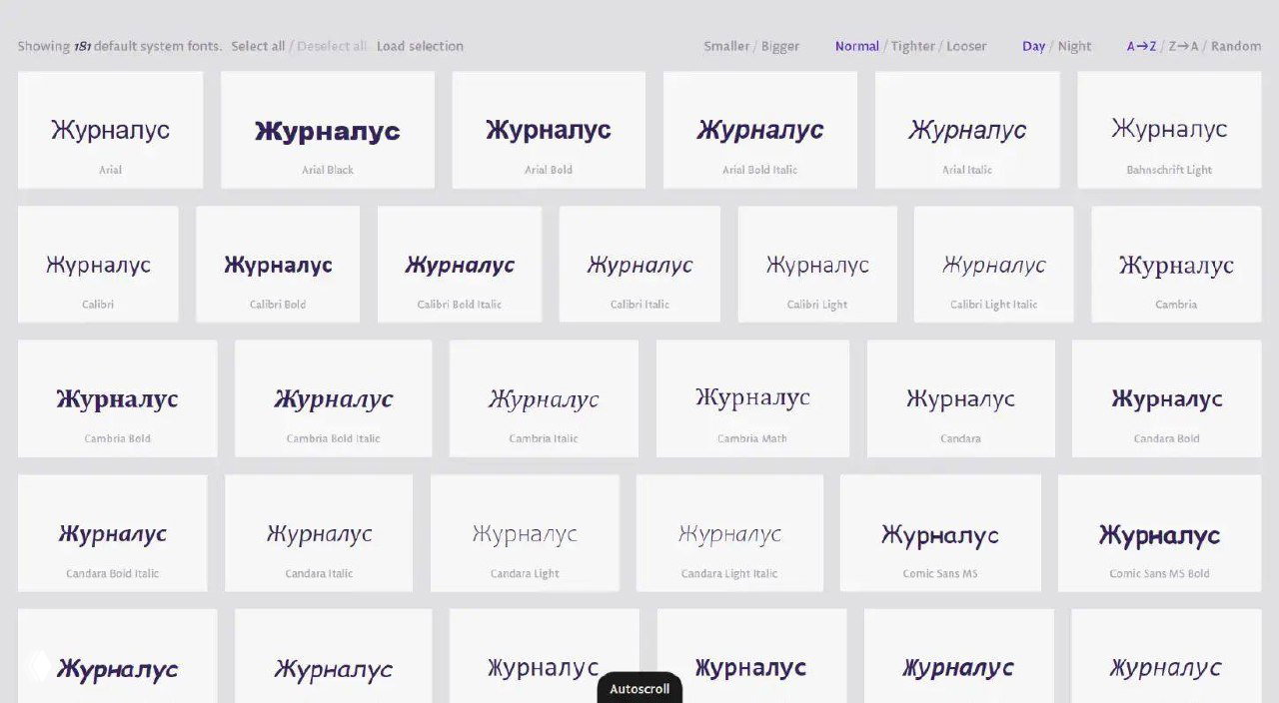The image size is (1279, 703).
Task: Sort fonts Z→A
Action: pyautogui.click(x=1184, y=46)
